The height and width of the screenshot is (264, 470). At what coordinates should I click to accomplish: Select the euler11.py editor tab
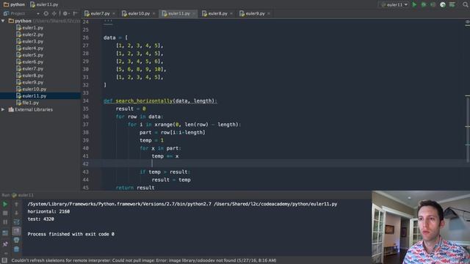coord(178,13)
